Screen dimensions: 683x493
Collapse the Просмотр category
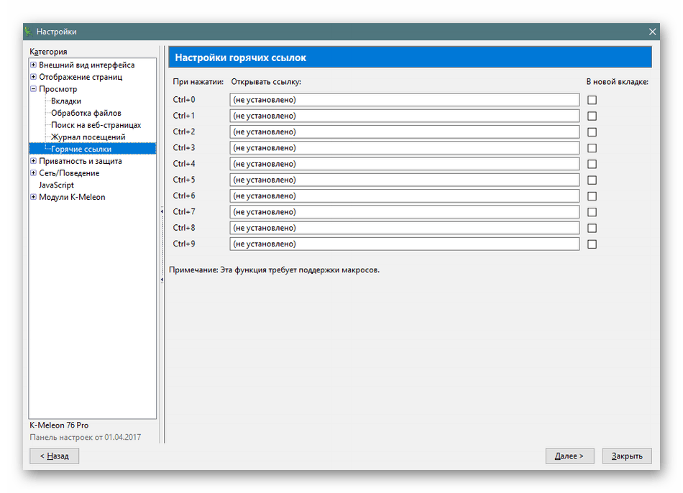pos(33,89)
